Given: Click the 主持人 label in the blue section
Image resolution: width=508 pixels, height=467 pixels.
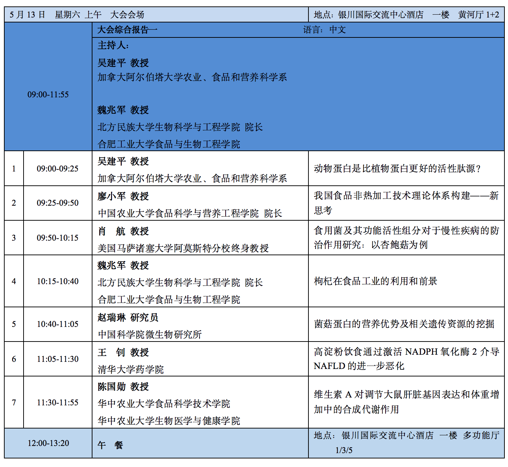Looking at the screenshot, I should pos(113,45).
